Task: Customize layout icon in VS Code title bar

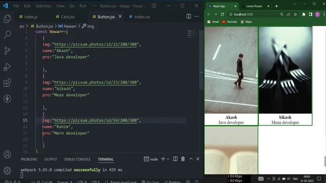Action: point(154,6)
